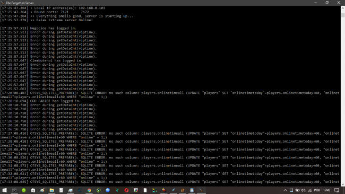This screenshot has width=345, height=194.
Task: Click the console scrollbar up arrow
Action: (x=343, y=8)
